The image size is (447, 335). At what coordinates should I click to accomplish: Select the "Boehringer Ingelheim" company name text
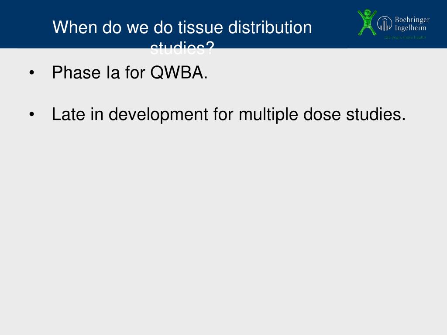coord(412,24)
